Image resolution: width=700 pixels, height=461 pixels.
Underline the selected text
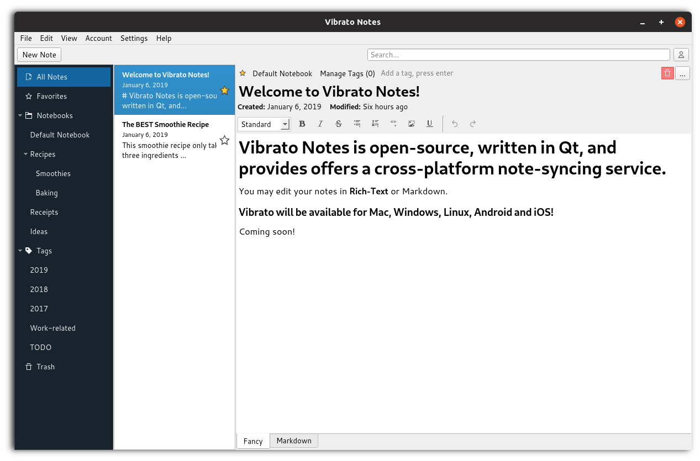[430, 124]
